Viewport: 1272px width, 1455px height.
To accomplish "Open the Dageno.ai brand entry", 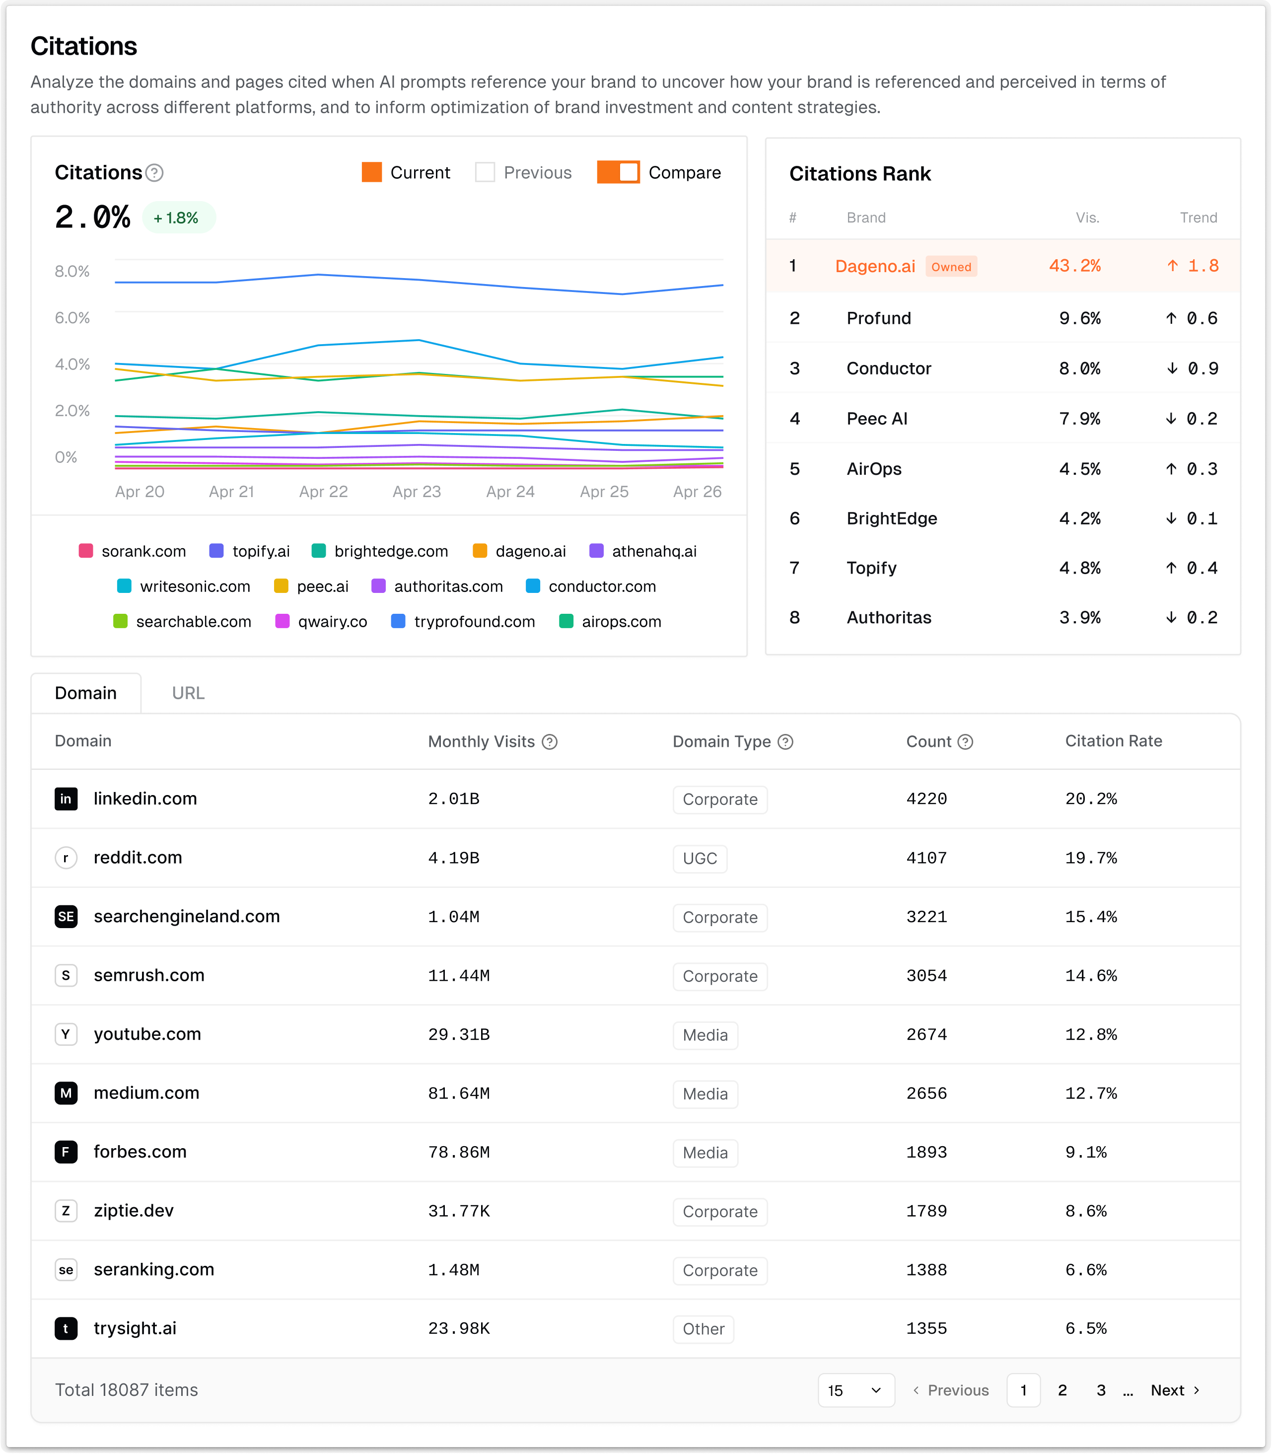I will [x=875, y=266].
